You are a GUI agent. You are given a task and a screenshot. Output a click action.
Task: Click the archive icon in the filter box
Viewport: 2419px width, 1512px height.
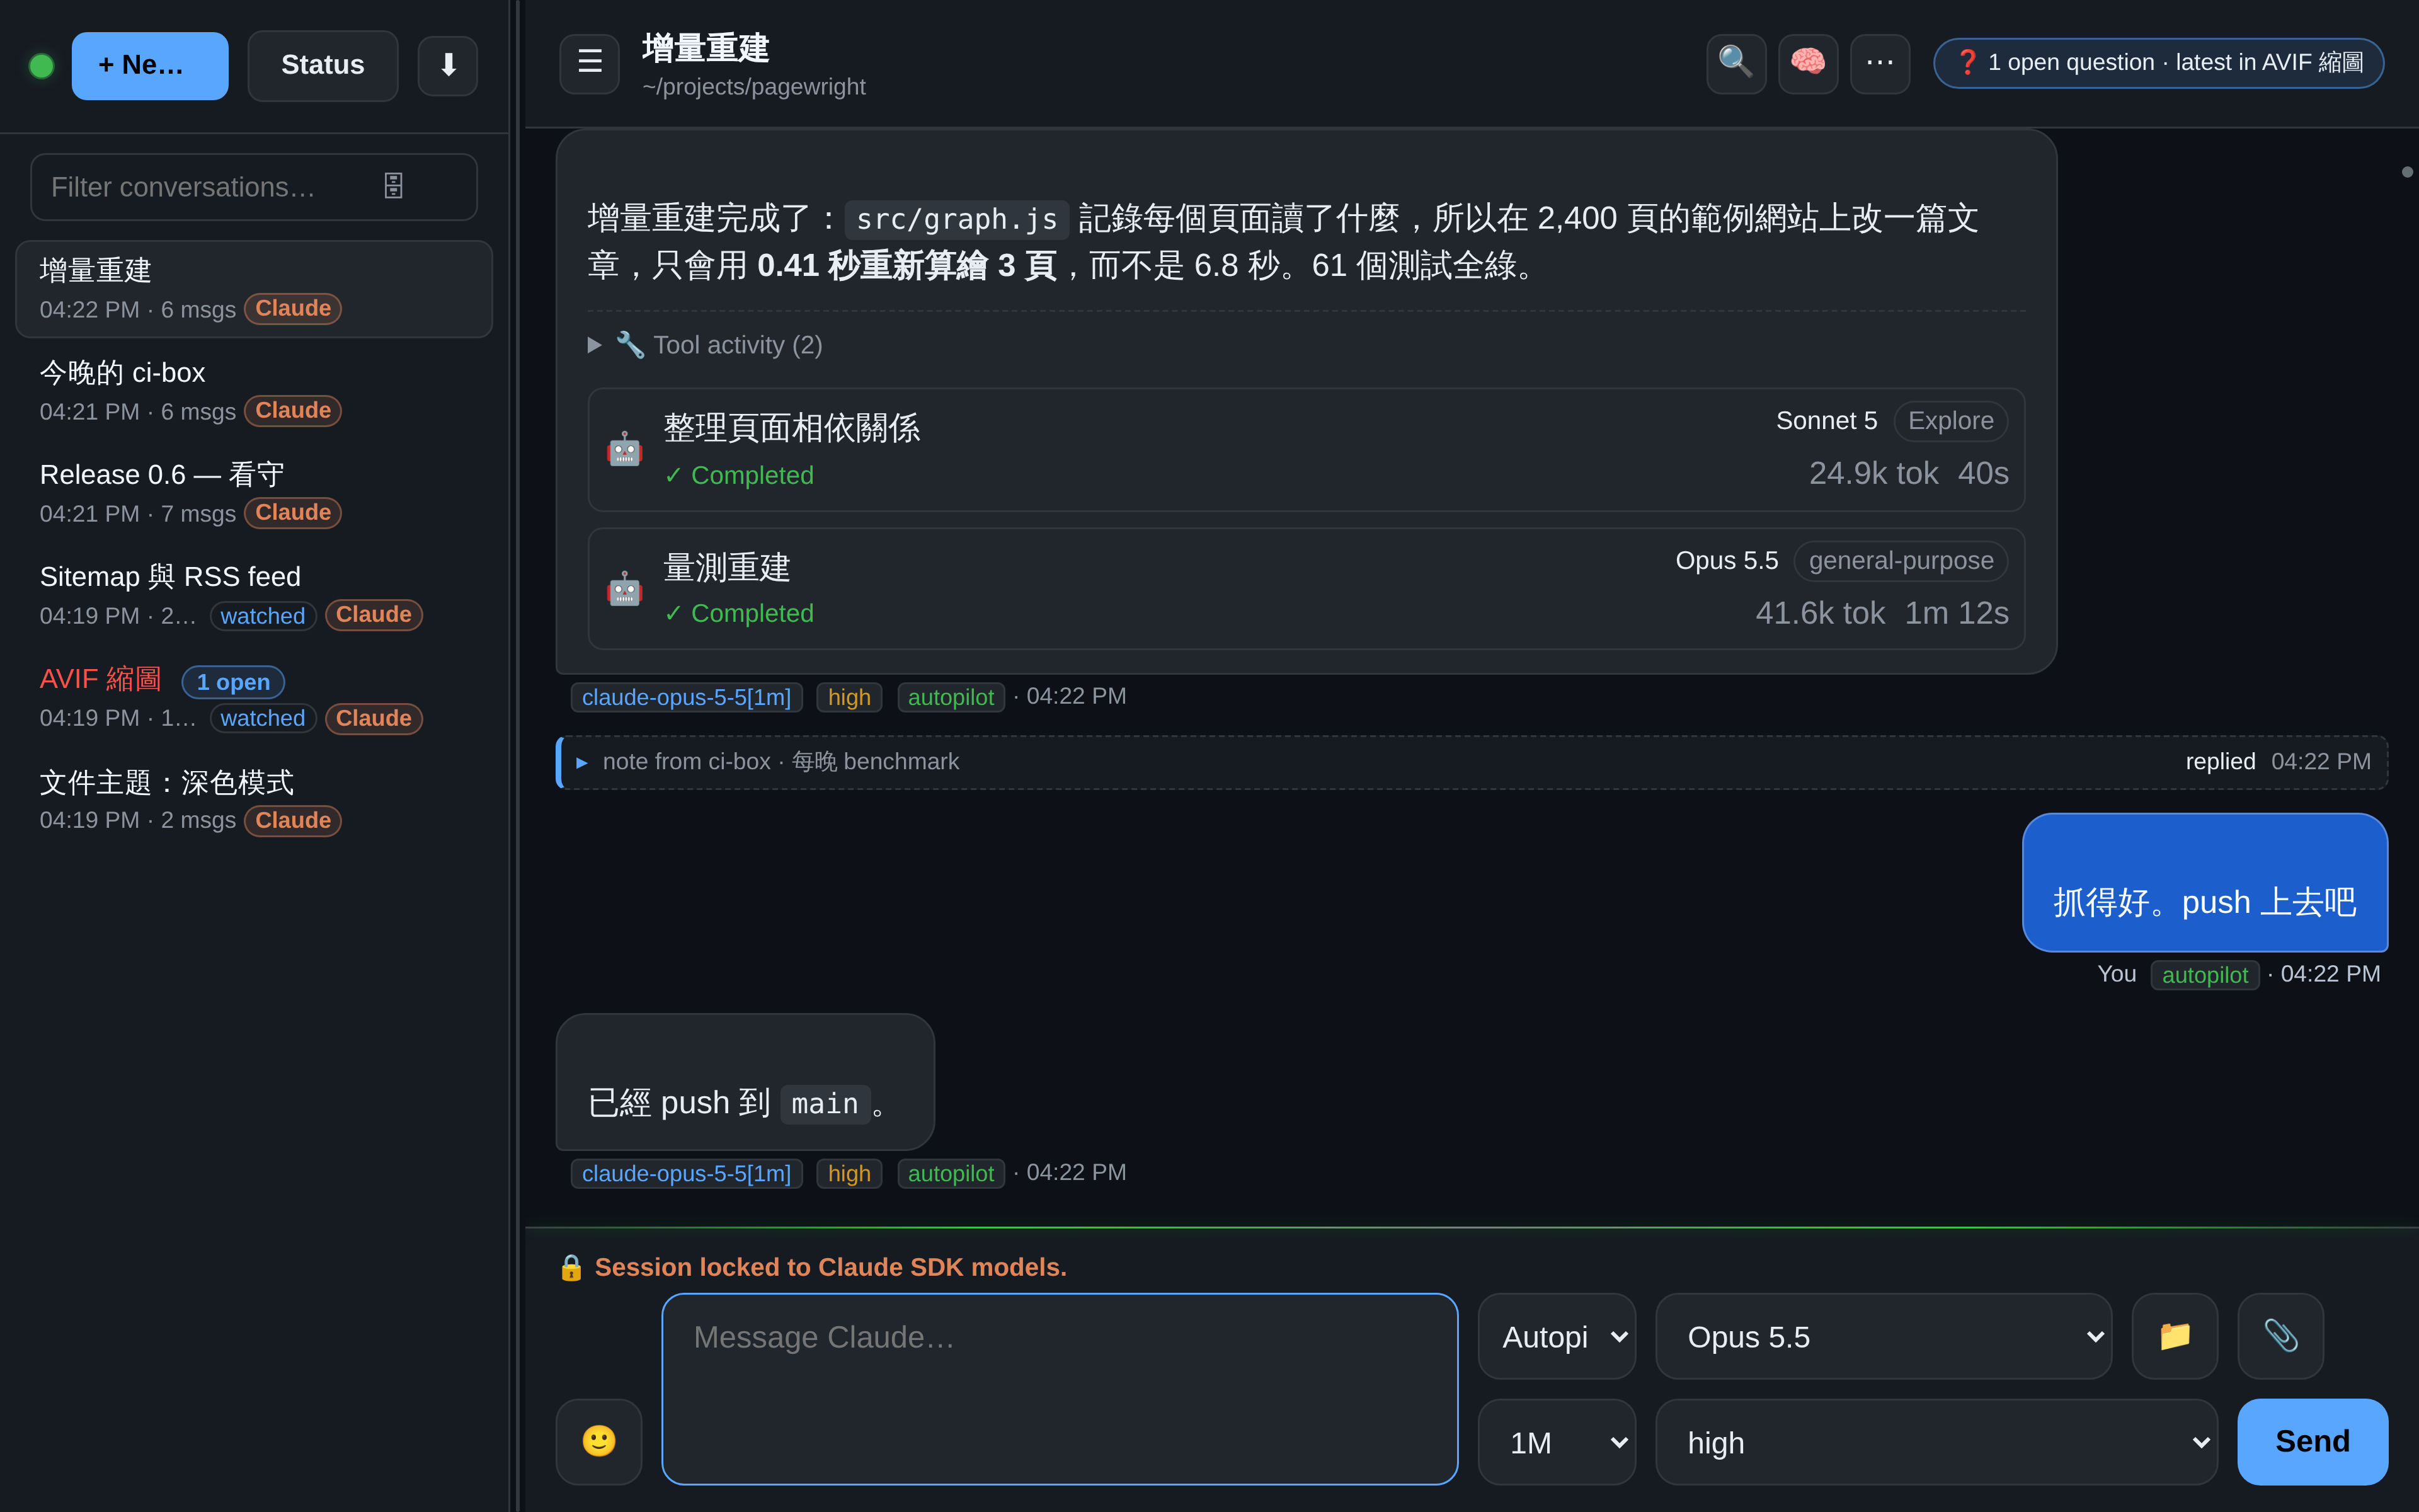point(393,186)
